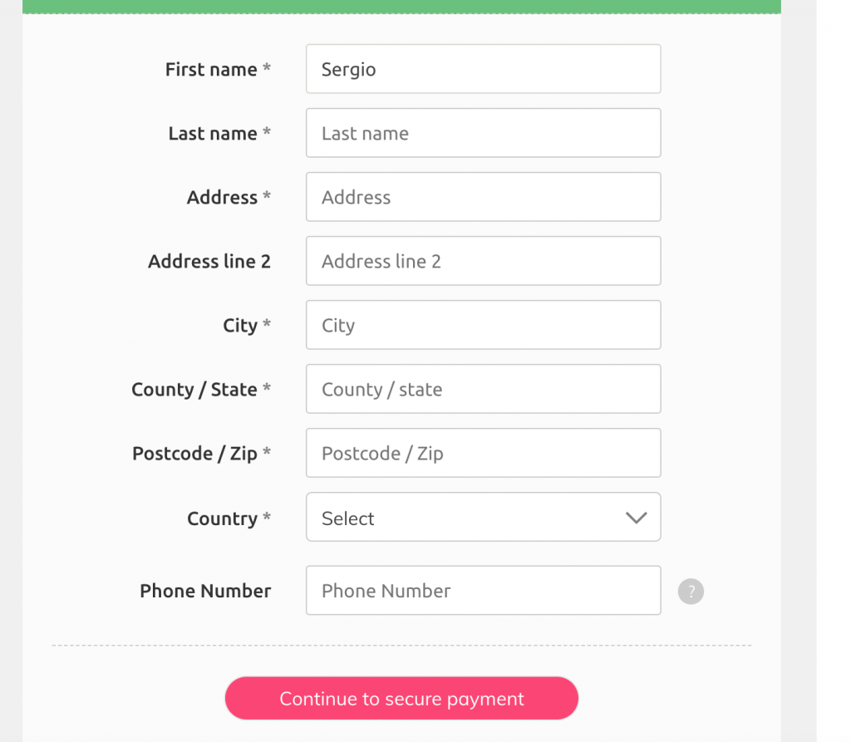Select the Address input field
The width and height of the screenshot is (851, 742).
click(x=483, y=197)
